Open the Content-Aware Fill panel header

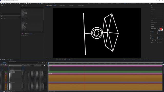point(154,23)
